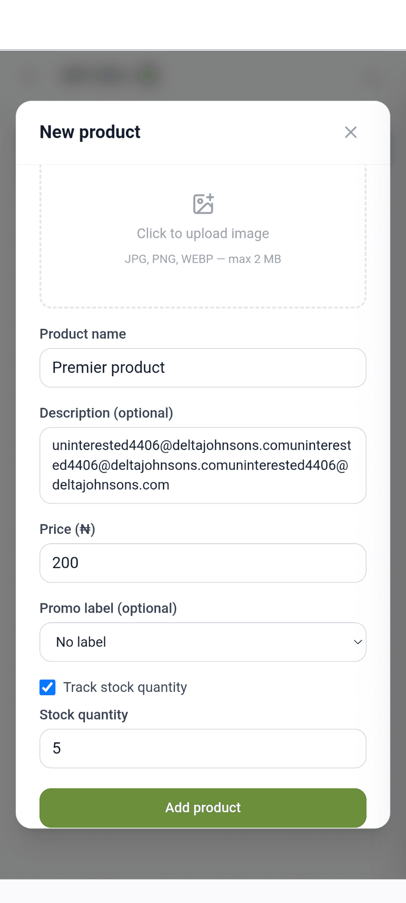The height and width of the screenshot is (903, 406).
Task: Click the X icon to dismiss the dialog
Action: pyautogui.click(x=351, y=132)
